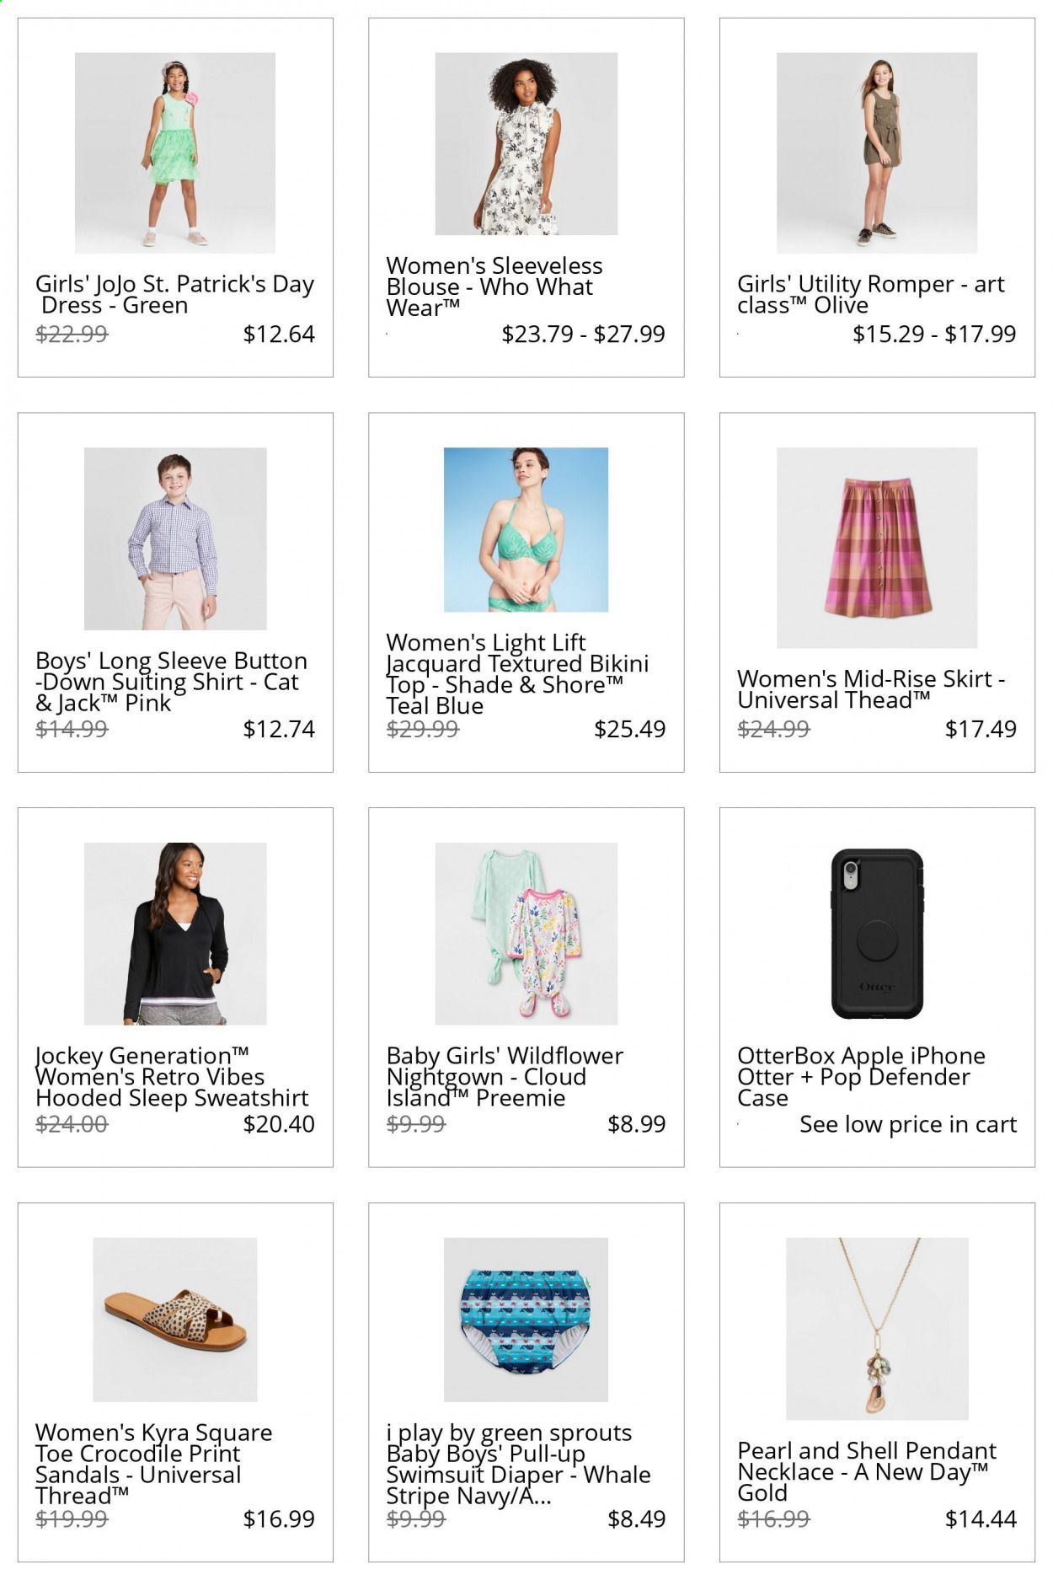View the Women's Sleeveless Blouse product image

[526, 143]
